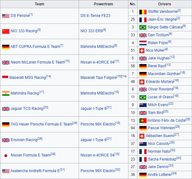This screenshot has width=192, height=179.
Task: Click the Portugal flag beside António Félix da Costa
Action: 143,121
